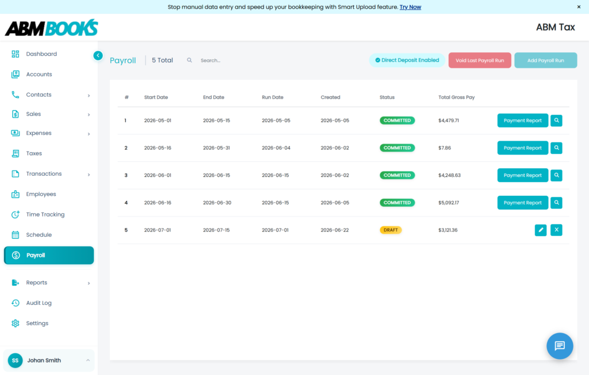Click the 5 Total count label

point(162,60)
